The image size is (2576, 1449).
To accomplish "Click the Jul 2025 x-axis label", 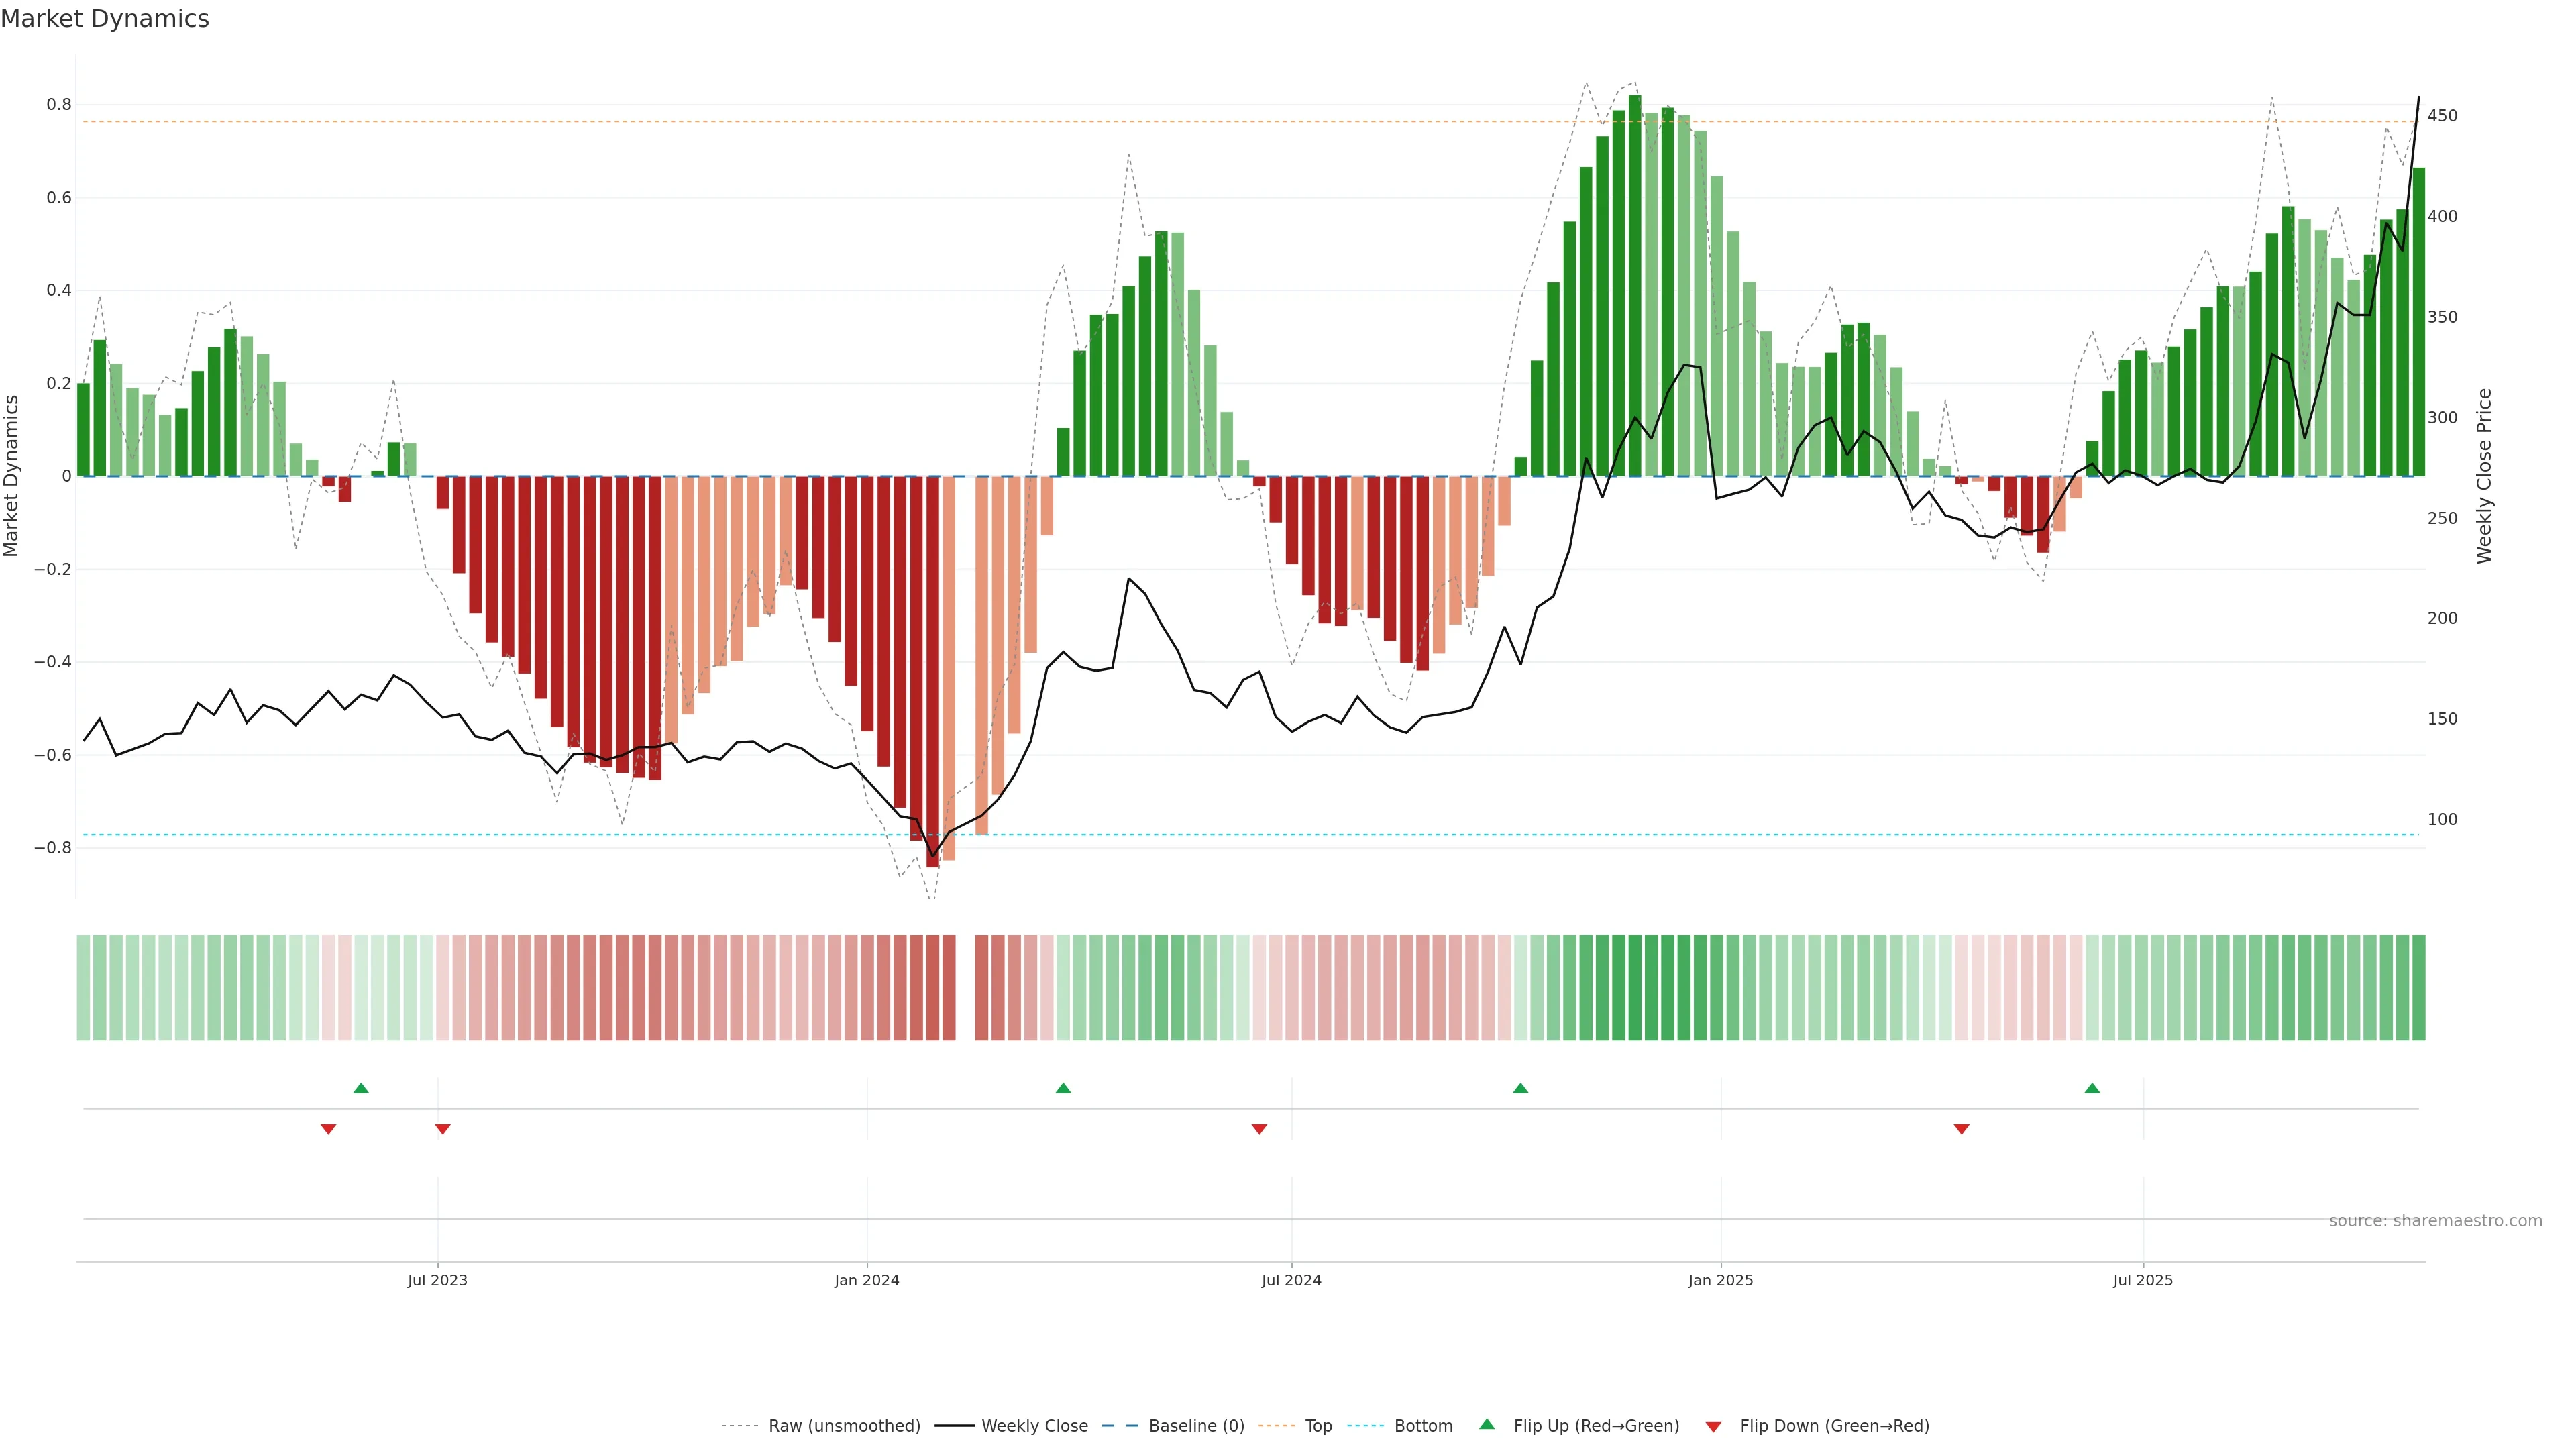I will (2143, 1280).
